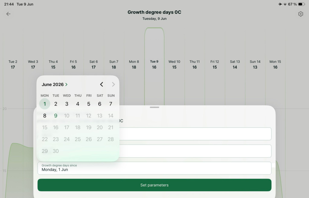Select calendar date 1

45,104
